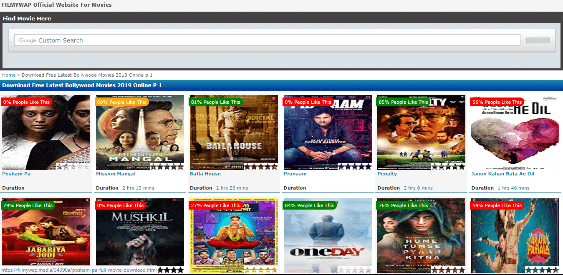Click the star rating on Jaoon Kahan poster

543,167
